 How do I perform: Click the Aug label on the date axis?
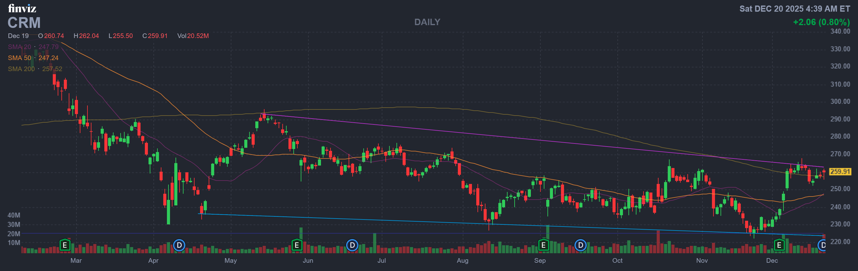(x=462, y=260)
